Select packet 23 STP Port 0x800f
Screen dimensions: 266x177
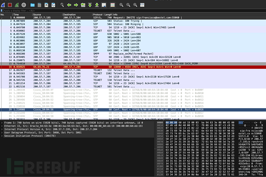133,90
